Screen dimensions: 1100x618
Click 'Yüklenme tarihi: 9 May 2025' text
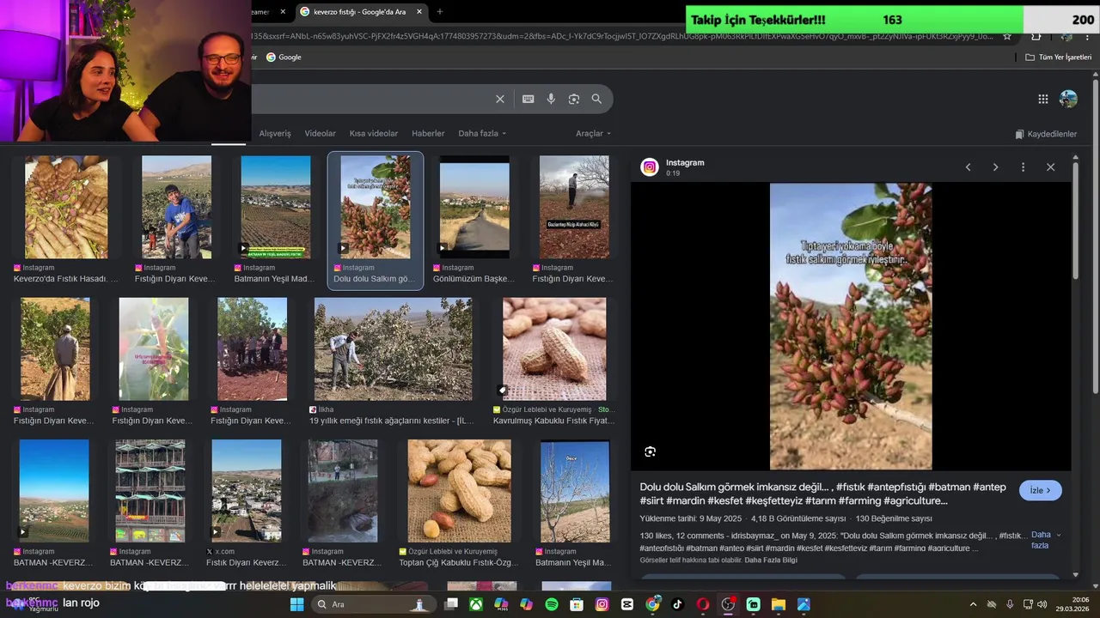[690, 518]
